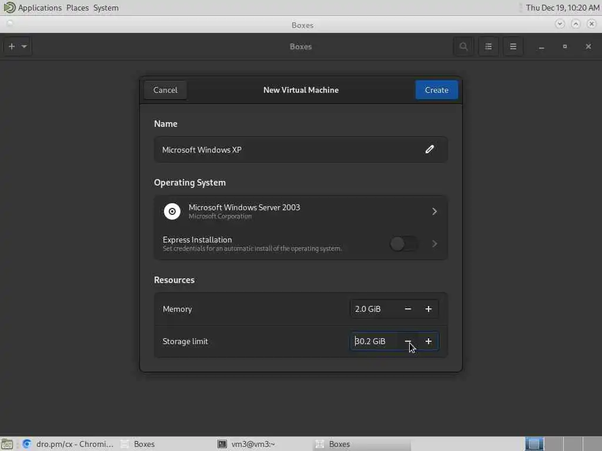Screen dimensions: 602x451
Task: Click the plus icon to add a new box
Action: 12,46
